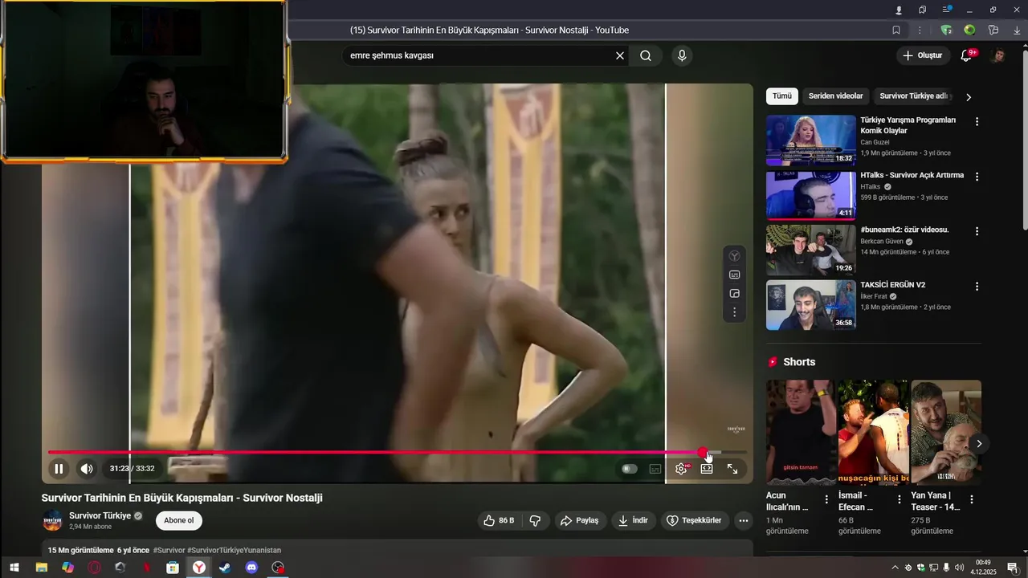
Task: Open more options in floating video panel
Action: click(734, 312)
